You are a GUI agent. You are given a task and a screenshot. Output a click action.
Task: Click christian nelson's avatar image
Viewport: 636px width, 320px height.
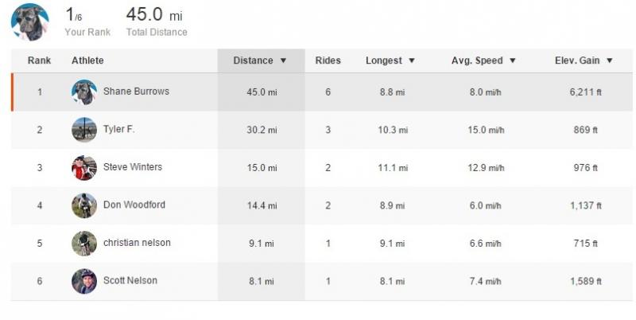click(84, 244)
